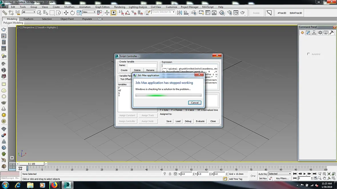Activate Select and Rotate tool
The image size is (337, 189).
73,13
